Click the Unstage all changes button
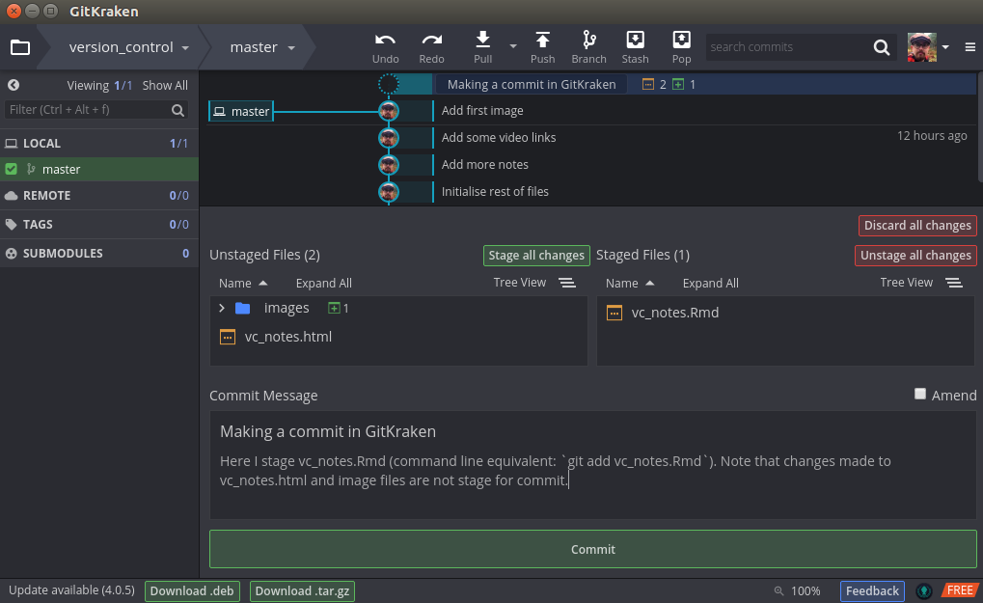The height and width of the screenshot is (603, 983). [915, 255]
